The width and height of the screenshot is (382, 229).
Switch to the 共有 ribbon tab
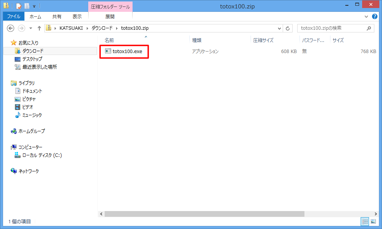point(57,16)
